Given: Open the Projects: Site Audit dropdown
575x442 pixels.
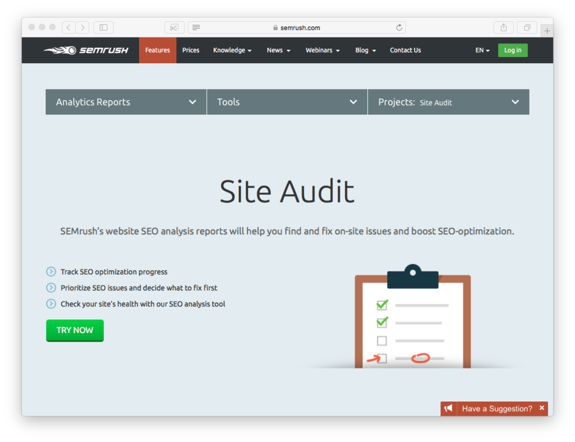Looking at the screenshot, I should click(x=448, y=102).
